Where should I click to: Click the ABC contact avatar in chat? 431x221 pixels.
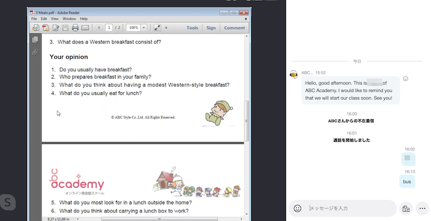point(294,74)
